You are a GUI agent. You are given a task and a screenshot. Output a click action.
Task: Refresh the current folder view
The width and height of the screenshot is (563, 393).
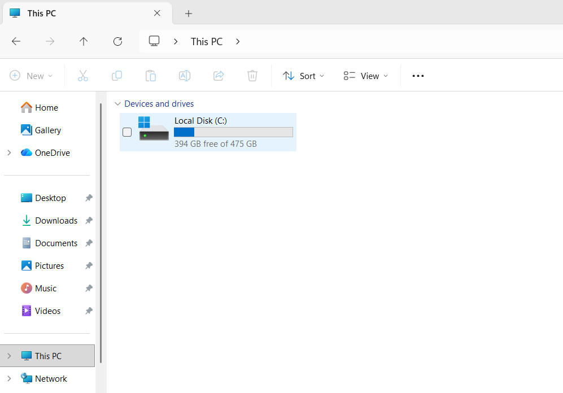118,42
